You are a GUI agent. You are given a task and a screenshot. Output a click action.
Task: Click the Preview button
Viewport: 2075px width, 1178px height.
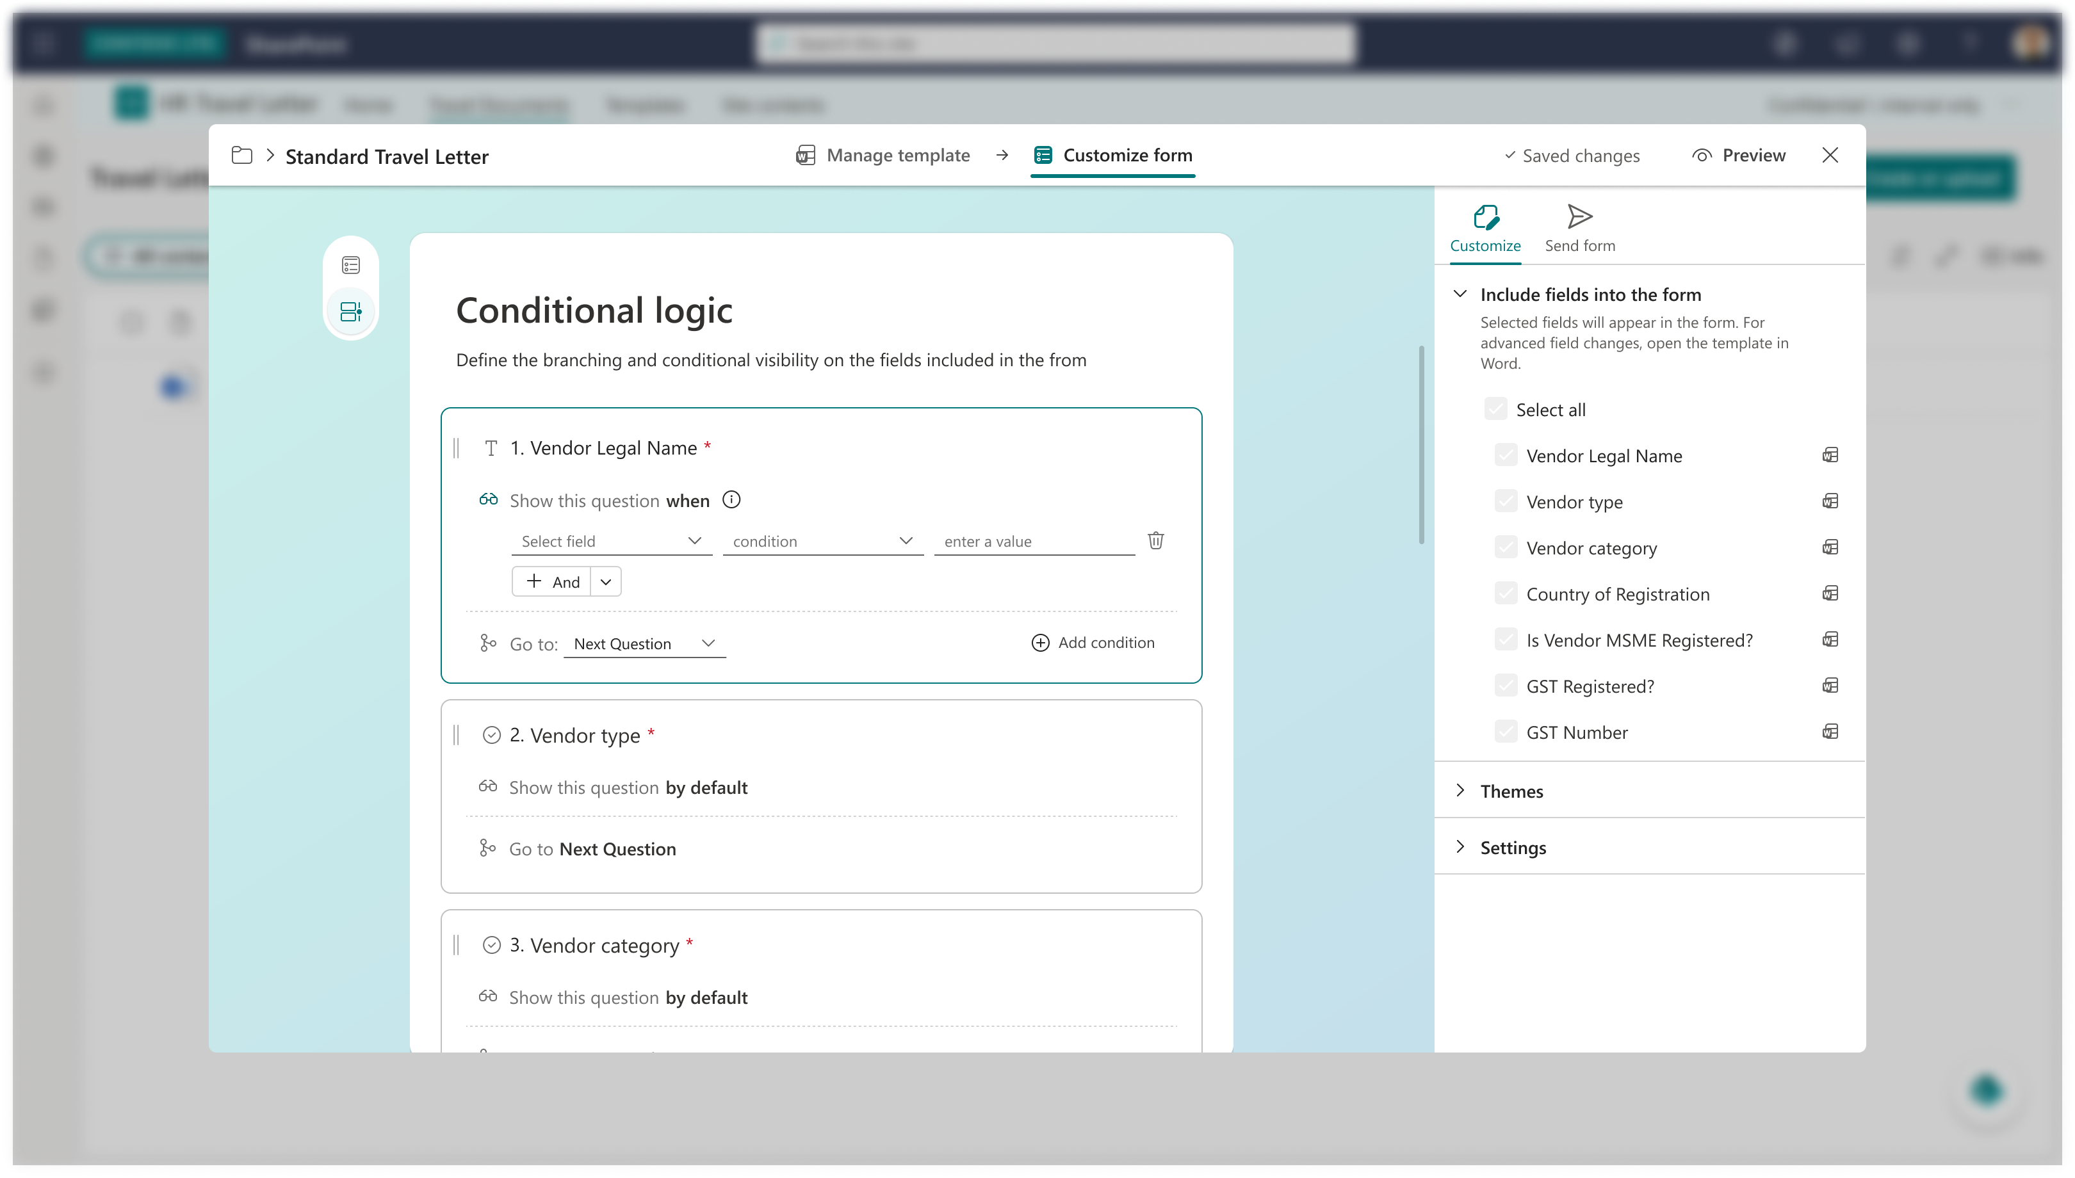1739,156
